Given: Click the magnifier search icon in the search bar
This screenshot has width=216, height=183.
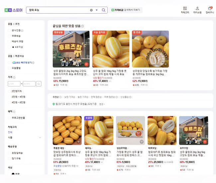Looking at the screenshot, I should 104,10.
